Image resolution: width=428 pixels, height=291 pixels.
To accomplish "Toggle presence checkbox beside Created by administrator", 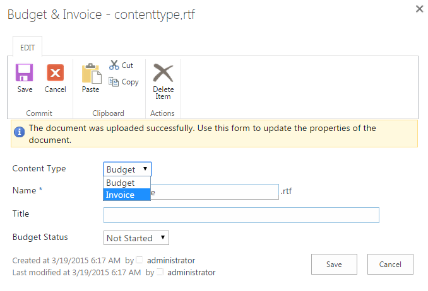I will pyautogui.click(x=140, y=261).
